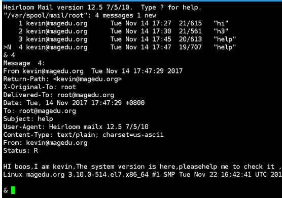282x198 pixels.
Task: Click the Linux kernel version line
Action: [143, 175]
